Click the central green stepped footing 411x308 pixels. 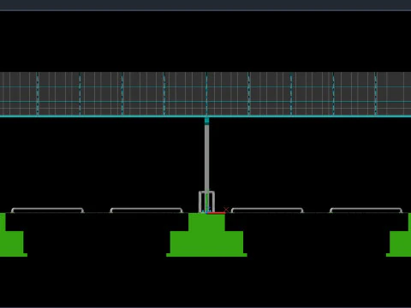point(206,235)
